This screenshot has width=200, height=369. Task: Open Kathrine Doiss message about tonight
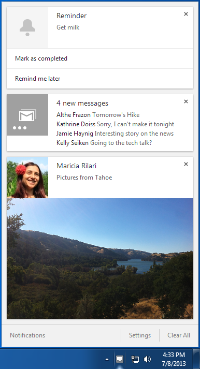(x=115, y=124)
